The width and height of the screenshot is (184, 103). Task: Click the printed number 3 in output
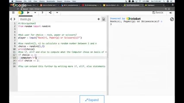click(x=111, y=24)
